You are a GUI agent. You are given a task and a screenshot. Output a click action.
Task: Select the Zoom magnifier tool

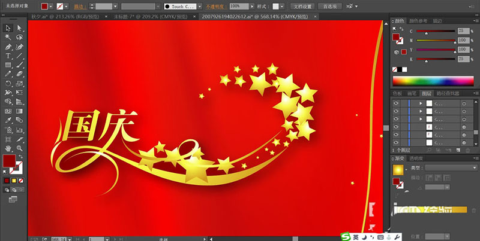(19, 148)
